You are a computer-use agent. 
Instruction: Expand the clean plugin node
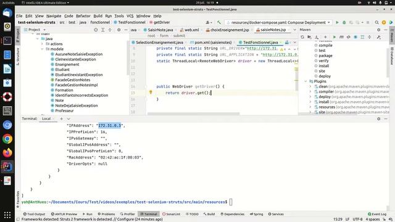[x=310, y=86]
